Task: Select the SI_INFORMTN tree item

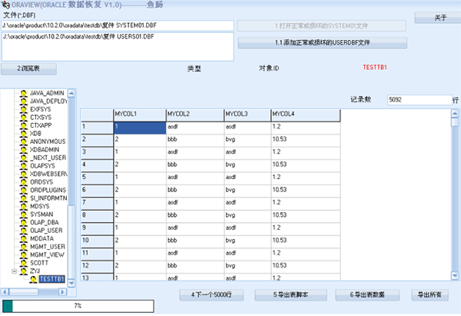Action: [x=49, y=198]
